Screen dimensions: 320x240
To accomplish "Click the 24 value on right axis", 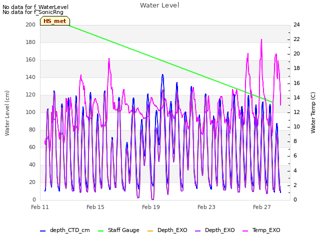I will 296,24.
